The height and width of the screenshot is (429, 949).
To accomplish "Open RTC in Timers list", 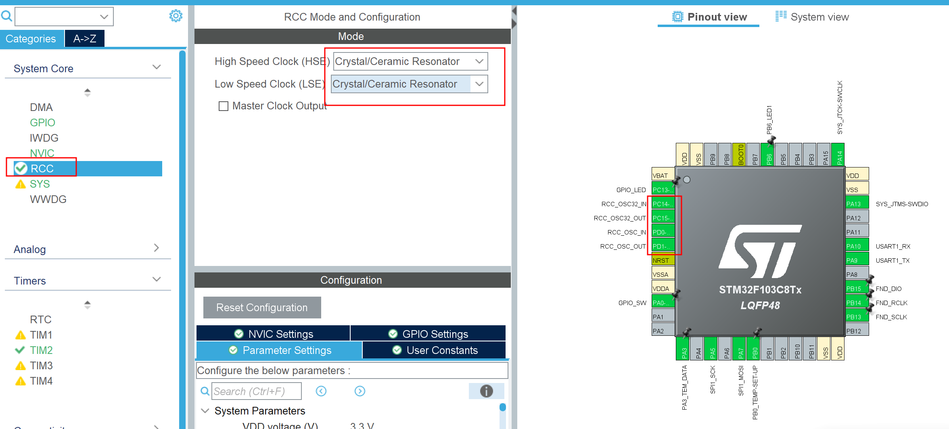I will pyautogui.click(x=41, y=320).
